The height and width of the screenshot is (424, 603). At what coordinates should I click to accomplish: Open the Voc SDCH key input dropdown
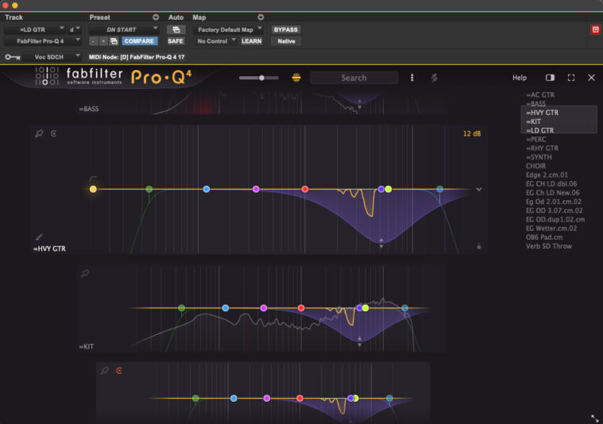[x=52, y=57]
